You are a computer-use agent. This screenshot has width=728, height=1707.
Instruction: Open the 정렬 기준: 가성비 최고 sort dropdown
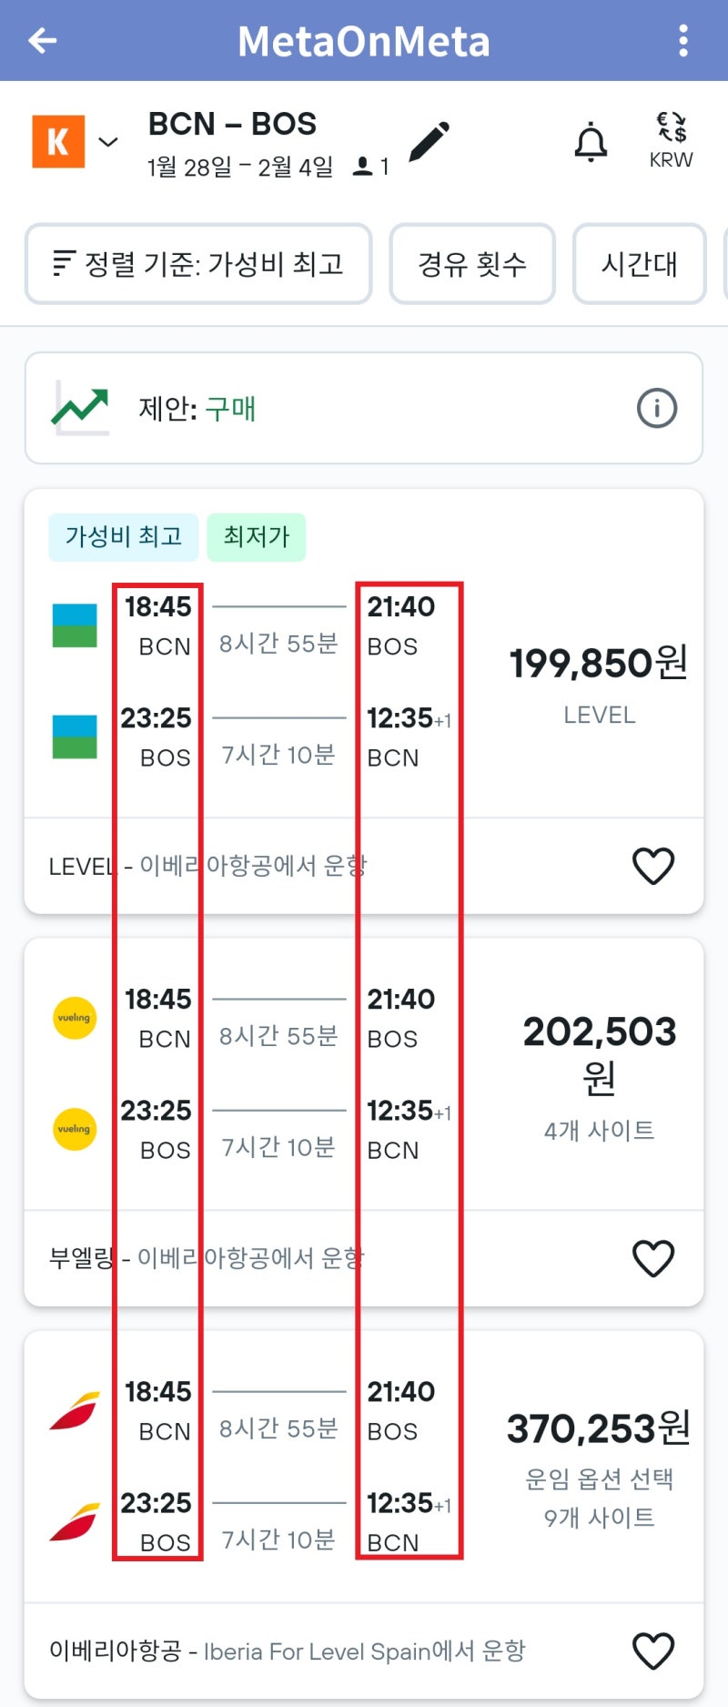coord(198,264)
